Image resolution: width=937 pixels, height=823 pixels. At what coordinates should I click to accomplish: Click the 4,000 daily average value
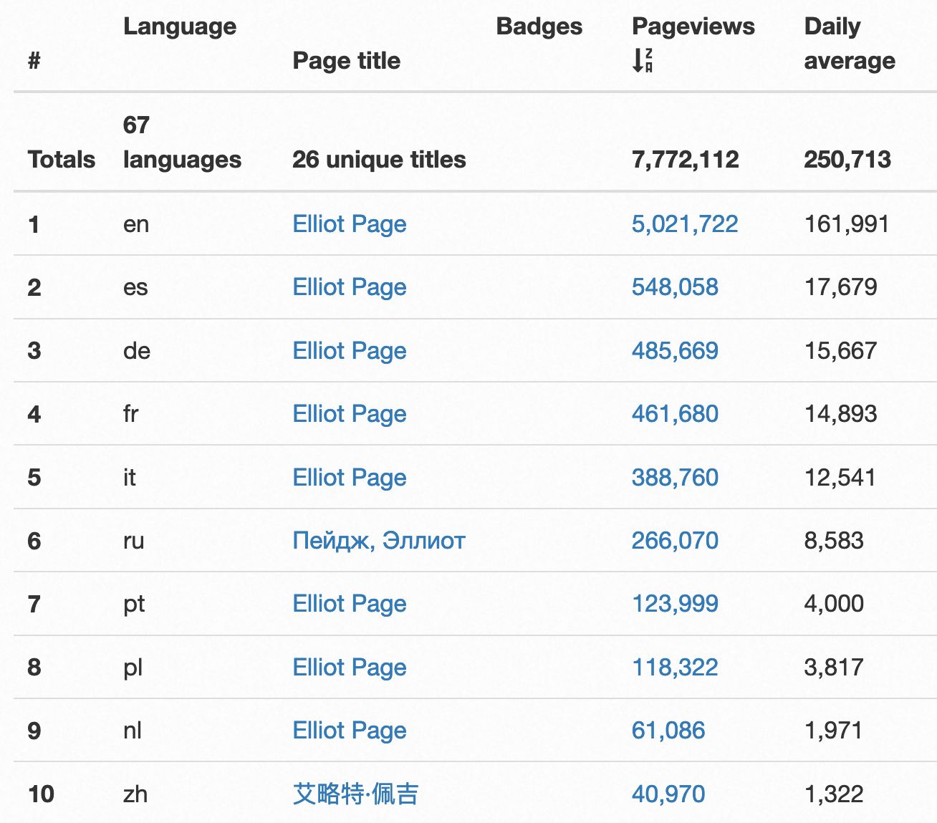click(834, 604)
